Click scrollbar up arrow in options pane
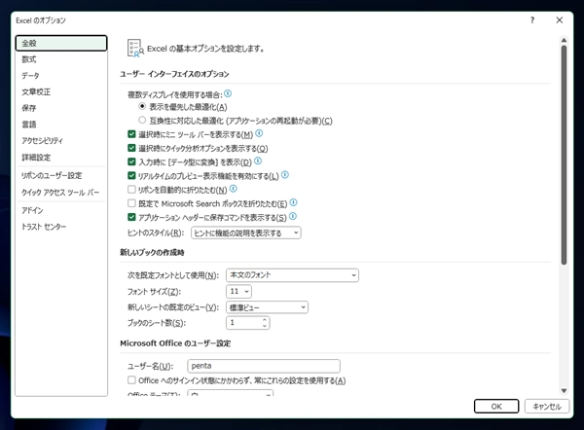 point(564,40)
